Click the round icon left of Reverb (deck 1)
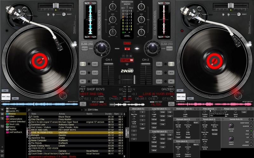The width and height of the screenshot is (254, 158). click(202, 119)
